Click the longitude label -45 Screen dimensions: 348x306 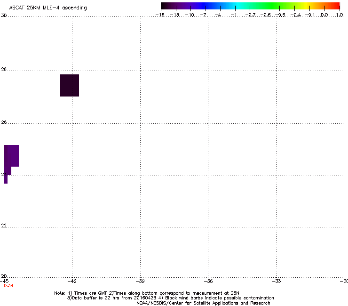(x=4, y=281)
